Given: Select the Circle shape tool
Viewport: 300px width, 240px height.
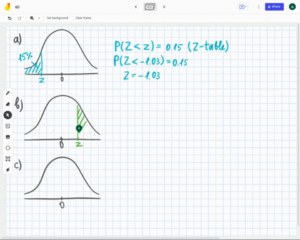Looking at the screenshot, I should pos(8,147).
